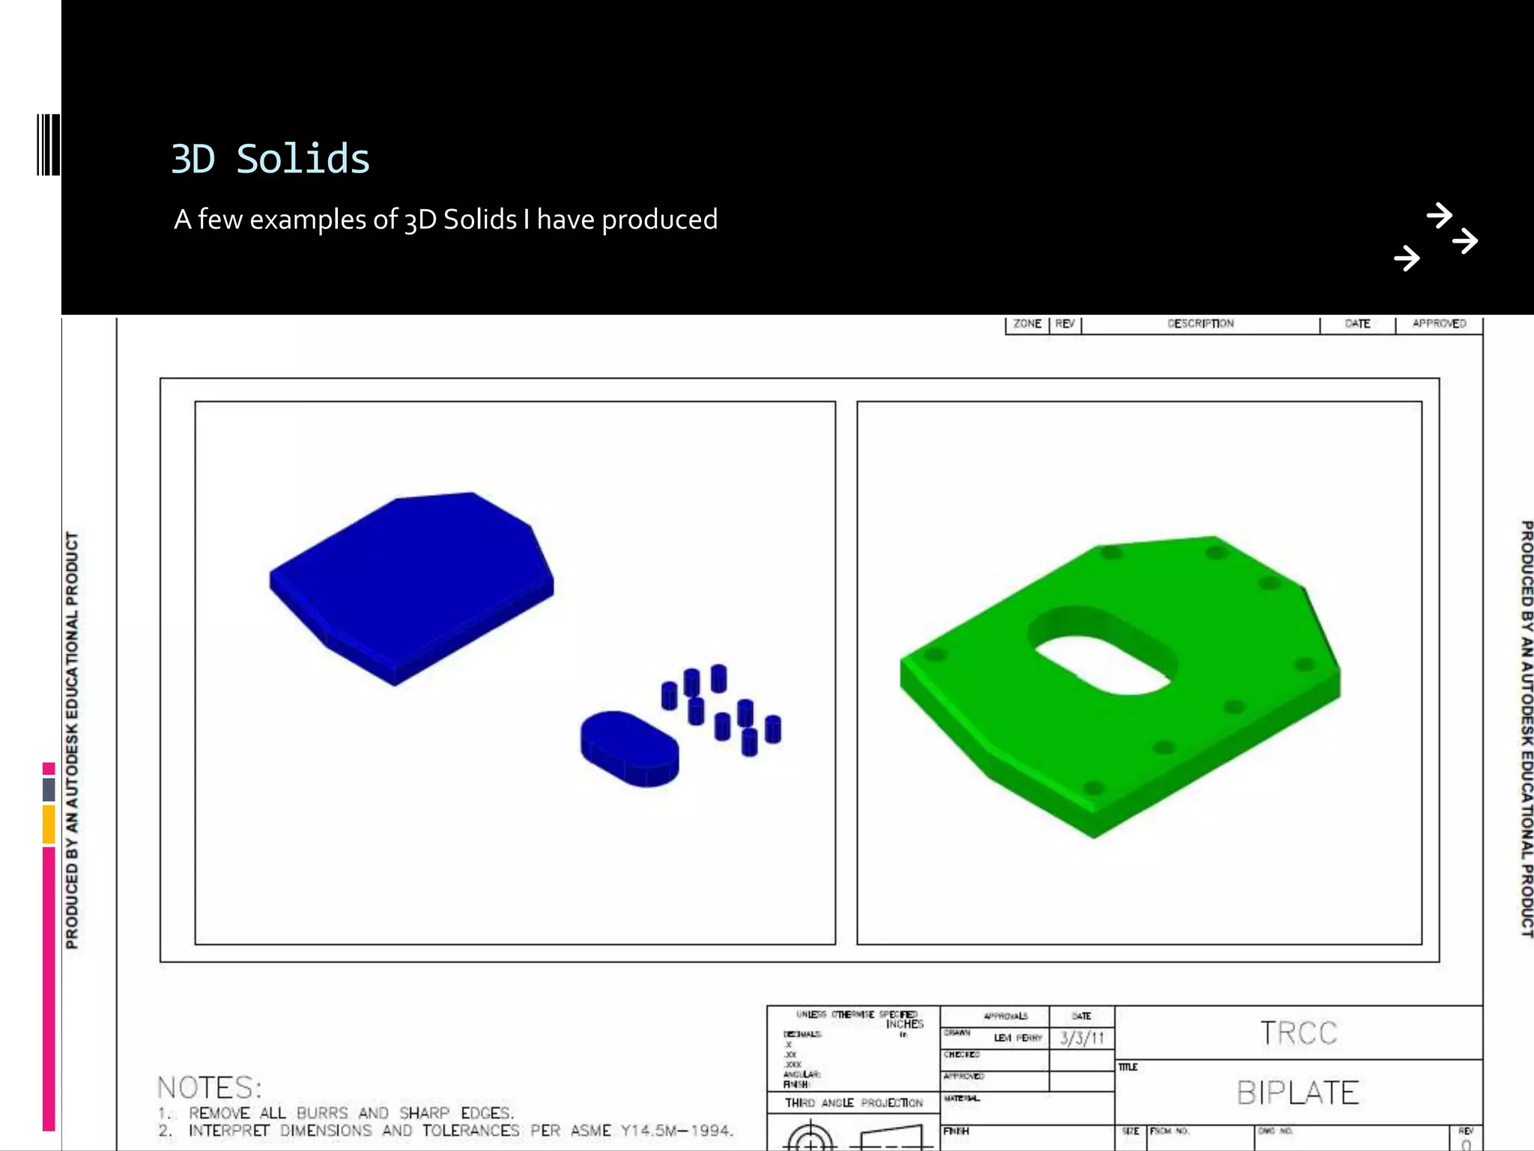Click the middle right arrow icon
Screen dimensions: 1534x1151
pos(1464,241)
